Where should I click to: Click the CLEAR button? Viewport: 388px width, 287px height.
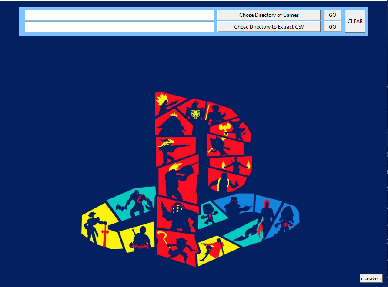[355, 21]
